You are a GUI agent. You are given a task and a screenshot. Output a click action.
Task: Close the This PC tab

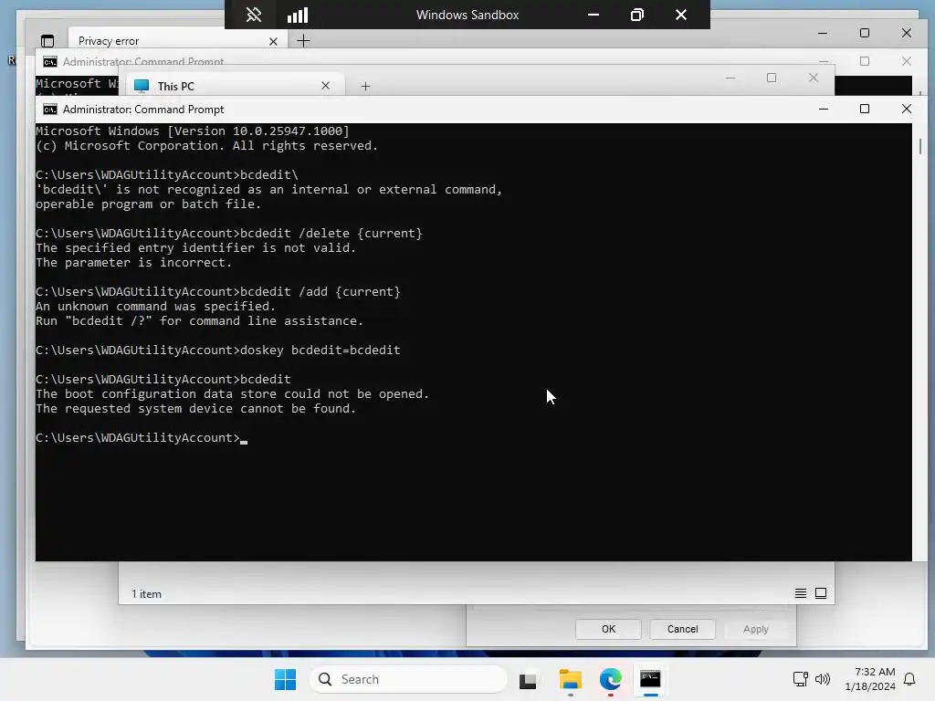point(326,86)
